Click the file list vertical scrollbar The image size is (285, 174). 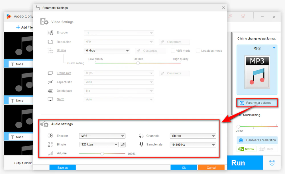tap(231, 74)
